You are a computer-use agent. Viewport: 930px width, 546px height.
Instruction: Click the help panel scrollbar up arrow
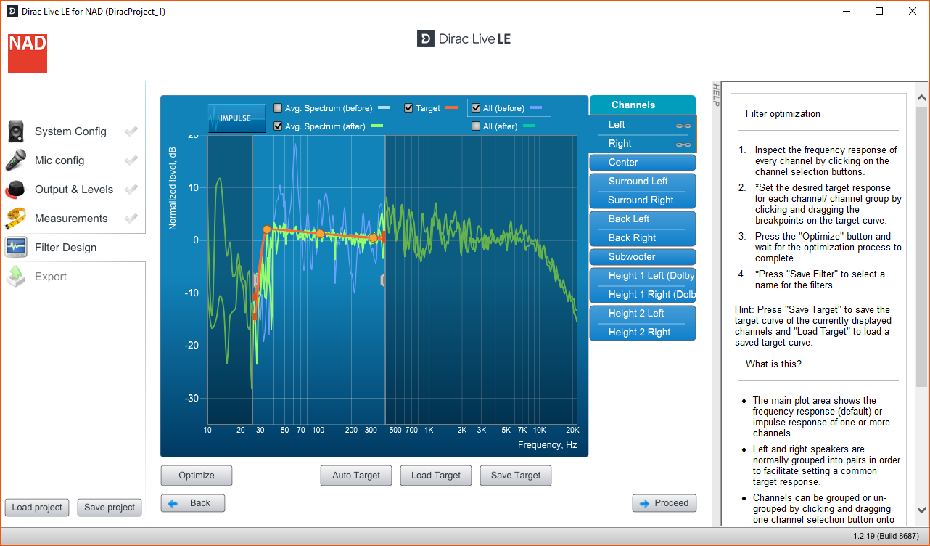click(921, 98)
